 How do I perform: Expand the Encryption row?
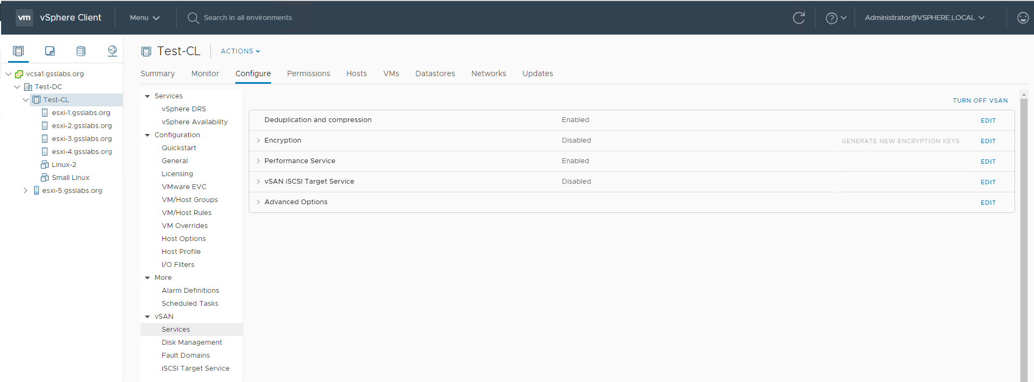258,140
